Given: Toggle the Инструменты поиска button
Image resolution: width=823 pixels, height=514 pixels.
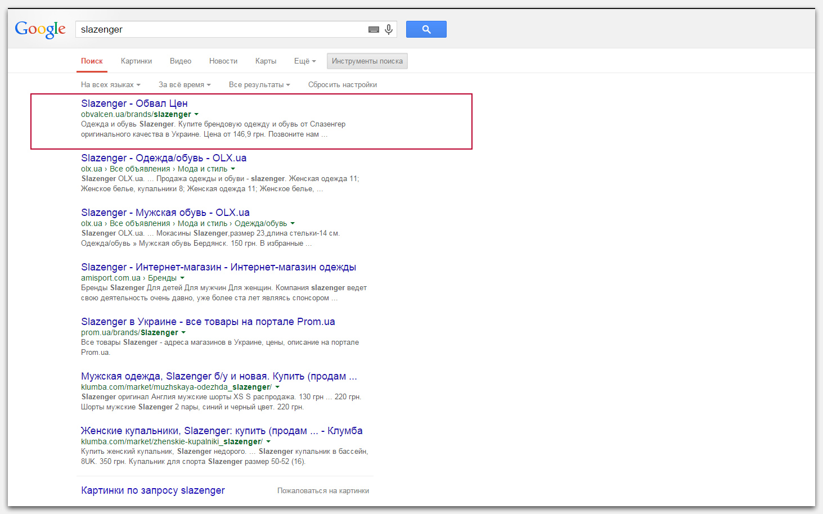Looking at the screenshot, I should (367, 61).
